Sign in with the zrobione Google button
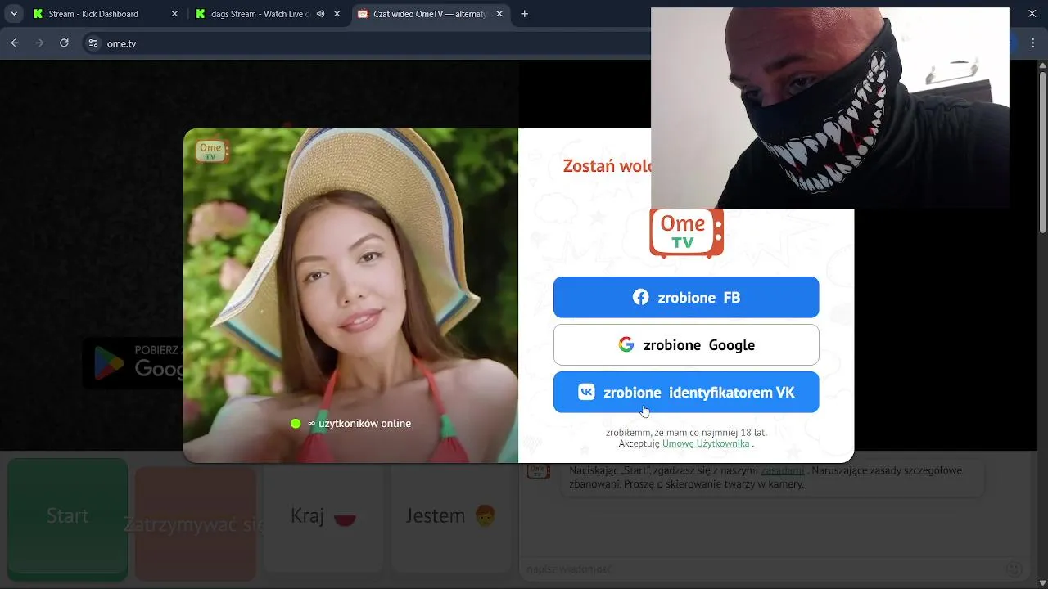Image resolution: width=1048 pixels, height=589 pixels. click(x=686, y=344)
